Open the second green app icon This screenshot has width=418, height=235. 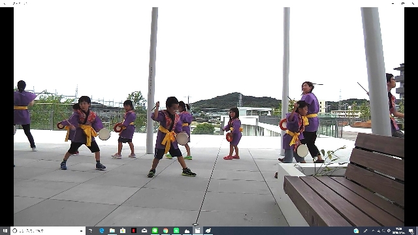176,230
